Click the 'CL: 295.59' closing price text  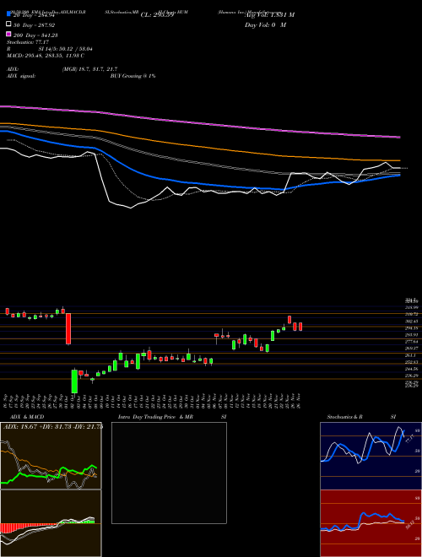[157, 15]
